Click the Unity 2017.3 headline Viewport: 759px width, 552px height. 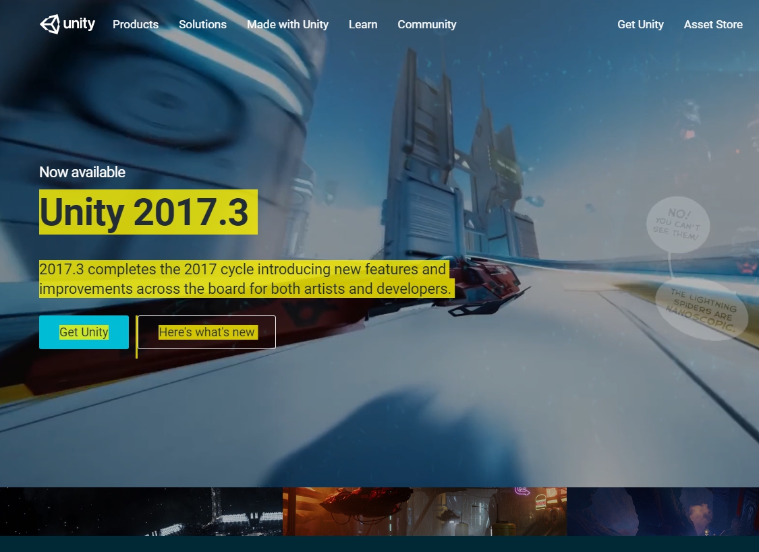[x=148, y=213]
